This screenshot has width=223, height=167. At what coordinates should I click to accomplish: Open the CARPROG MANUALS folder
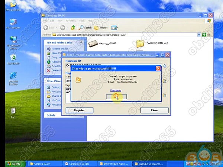pos(152,43)
